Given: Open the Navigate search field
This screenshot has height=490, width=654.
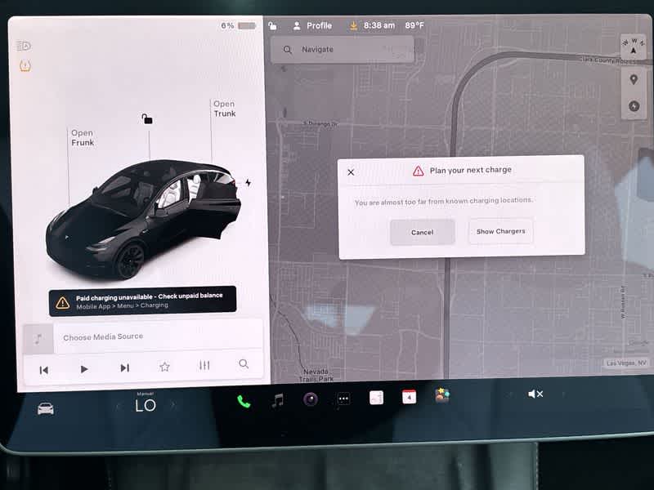Looking at the screenshot, I should (342, 50).
